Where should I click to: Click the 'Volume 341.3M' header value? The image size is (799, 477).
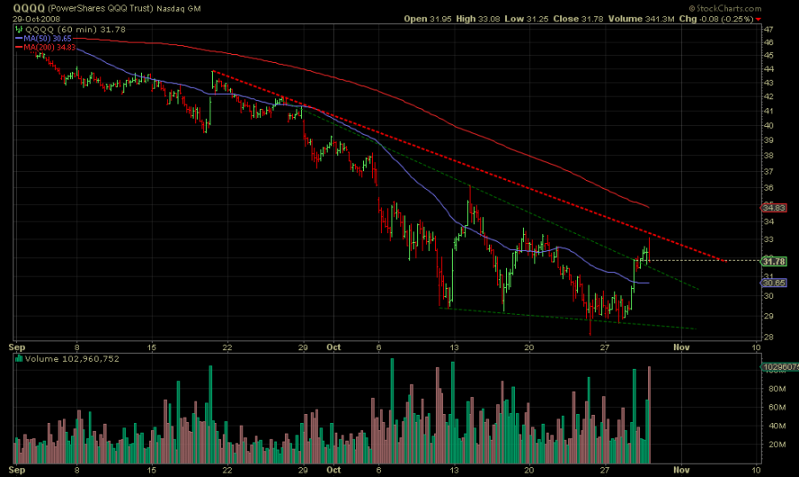[641, 19]
